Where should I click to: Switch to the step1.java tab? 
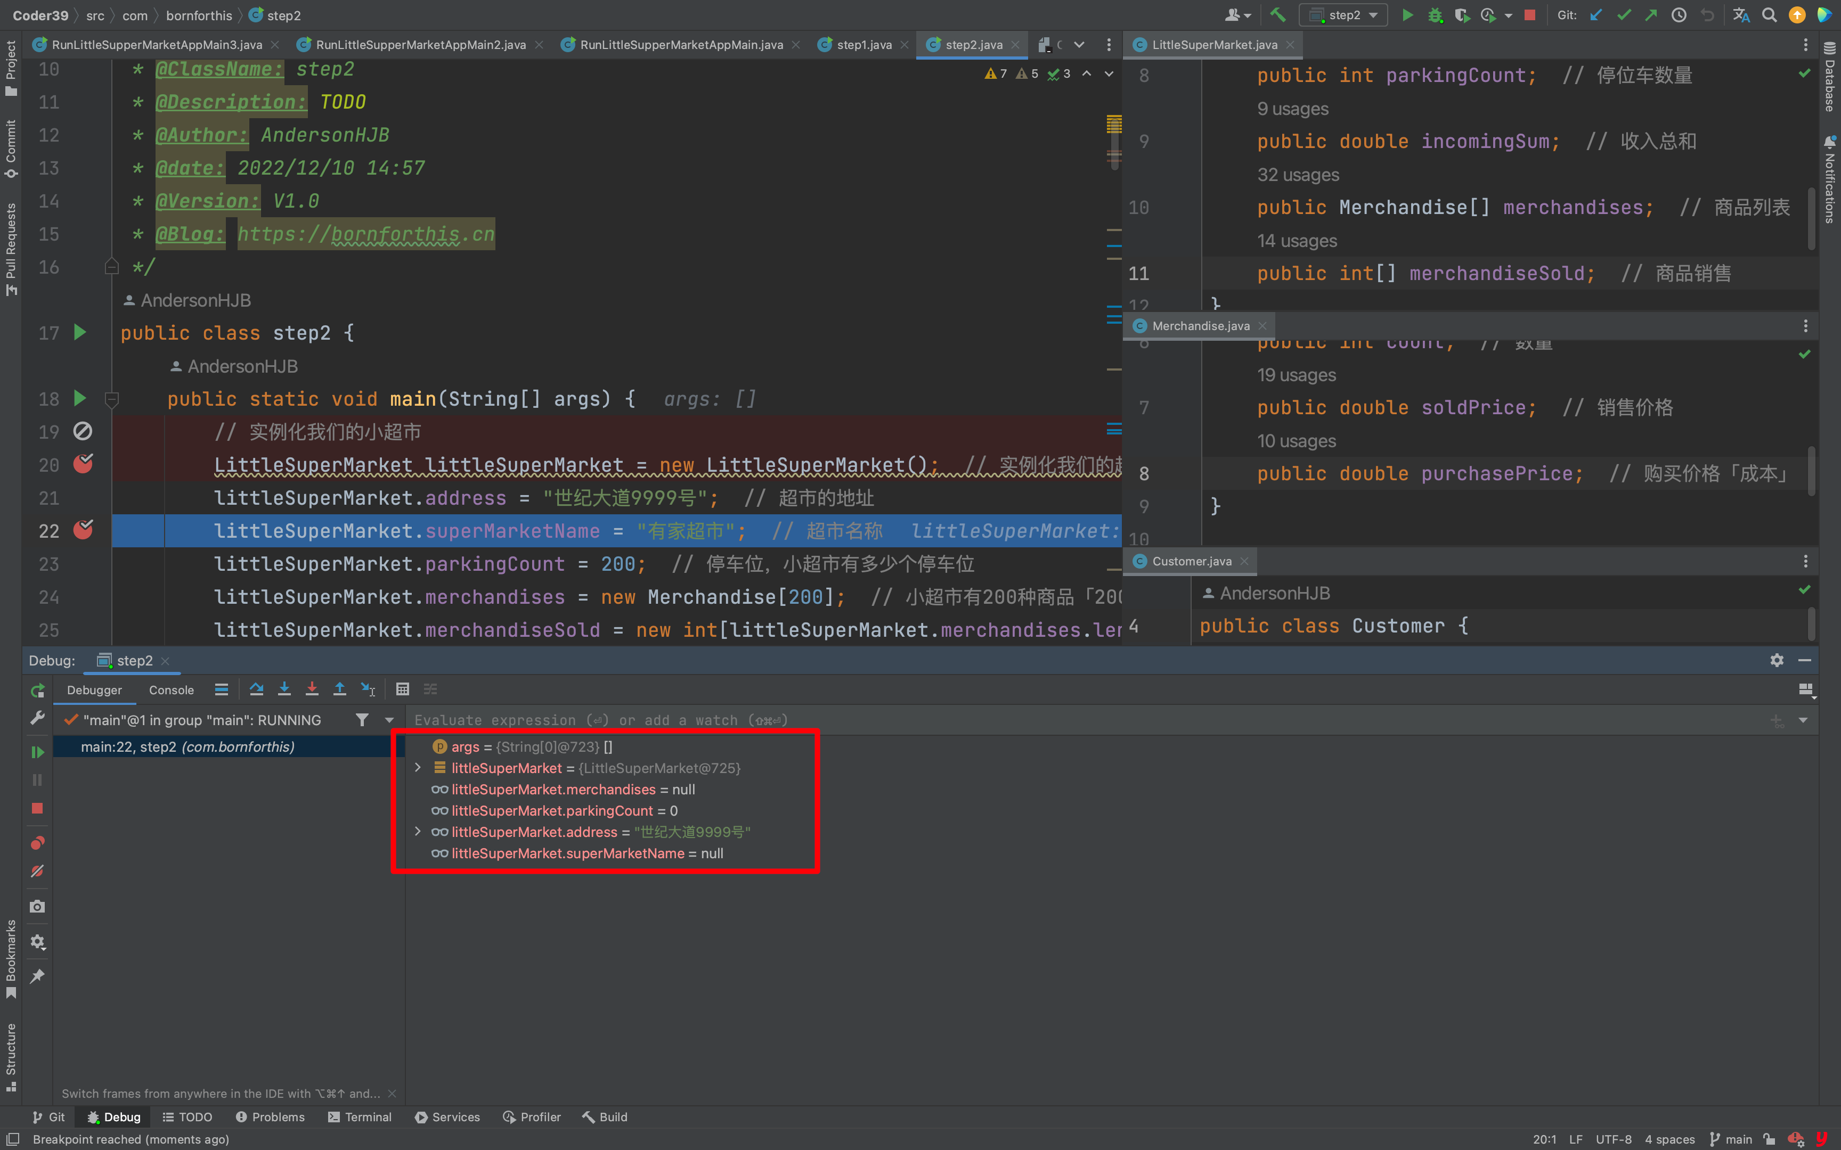(864, 45)
